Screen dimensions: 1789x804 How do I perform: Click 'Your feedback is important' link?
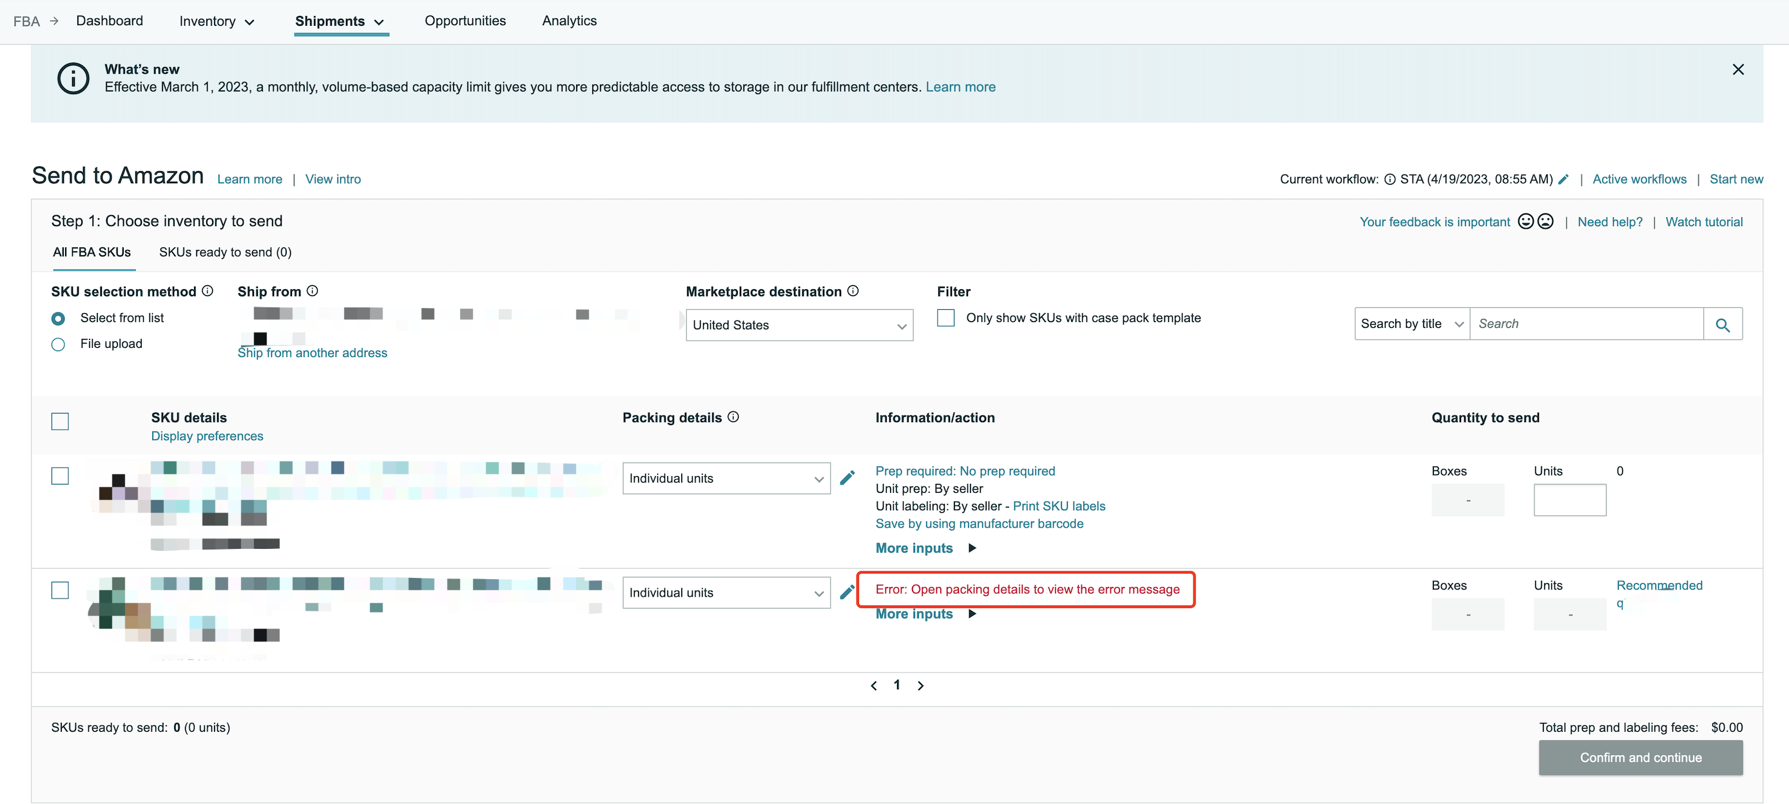tap(1435, 222)
